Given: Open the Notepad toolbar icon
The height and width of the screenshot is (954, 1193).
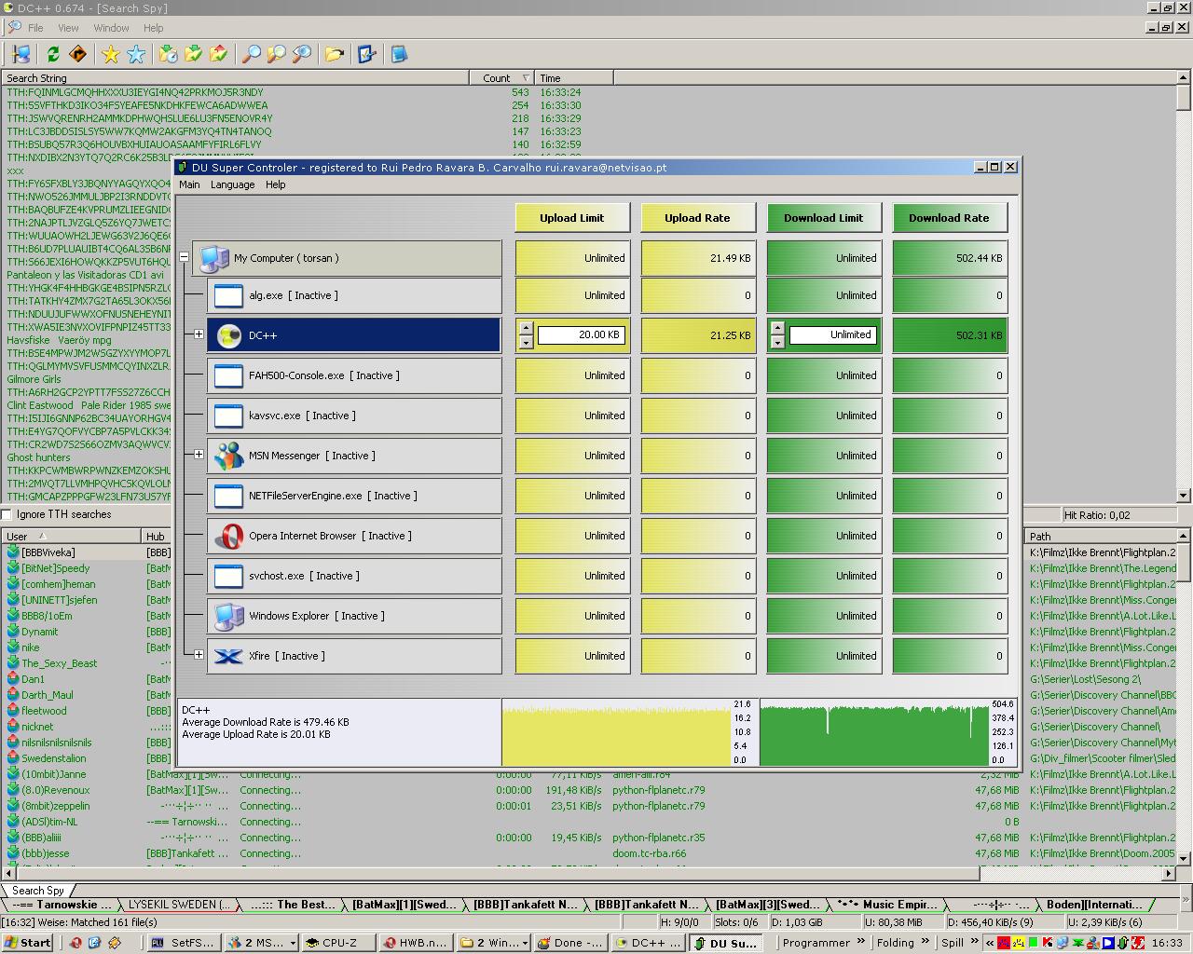Looking at the screenshot, I should pos(400,54).
